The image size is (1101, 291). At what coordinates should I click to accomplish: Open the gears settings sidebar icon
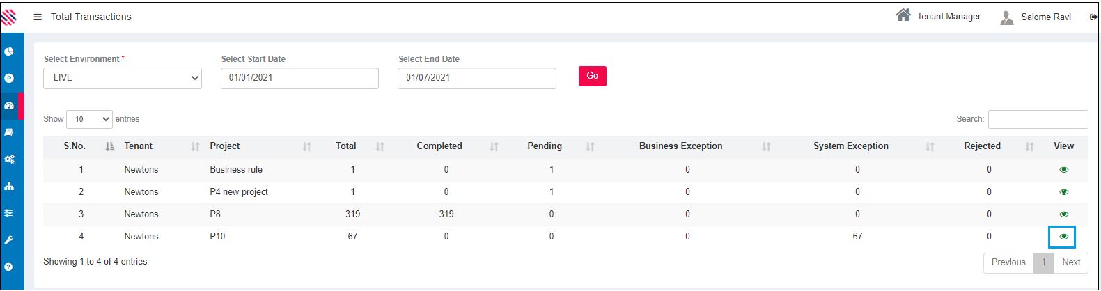(9, 159)
